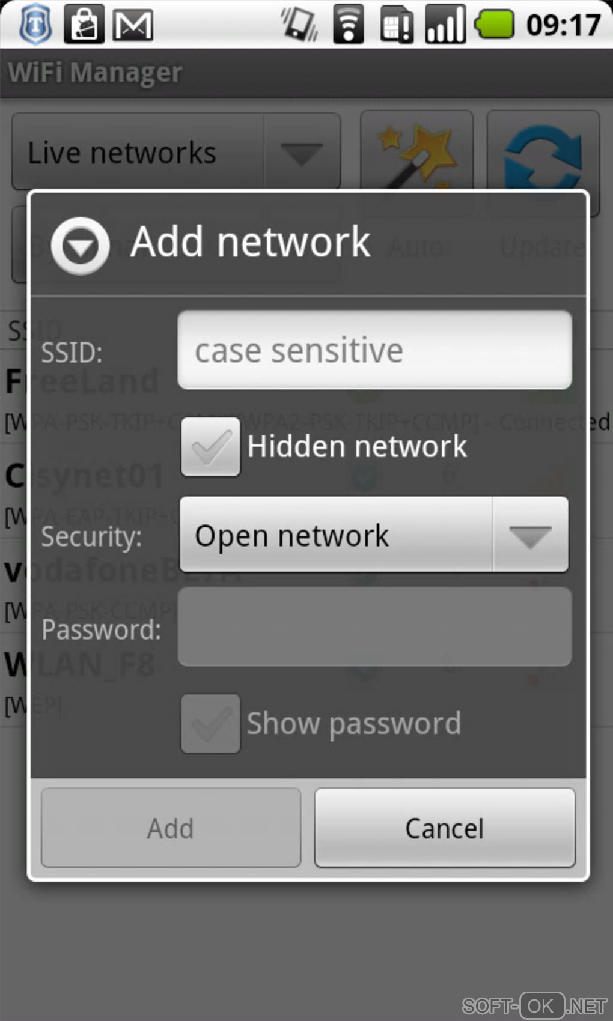Tap the cellular signal strength icon

tap(445, 25)
